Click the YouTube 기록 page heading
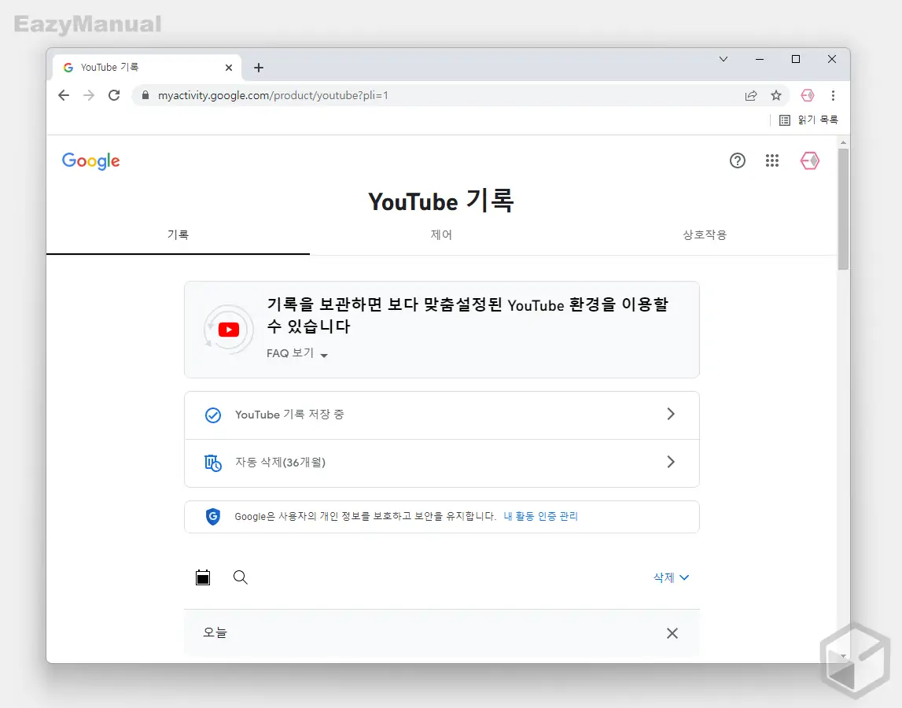The height and width of the screenshot is (708, 902). (x=441, y=201)
